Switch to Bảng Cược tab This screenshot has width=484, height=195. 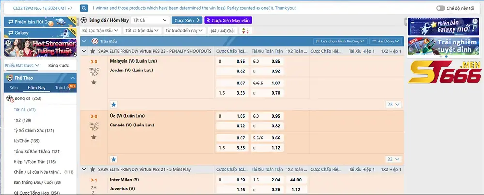[x=59, y=65]
